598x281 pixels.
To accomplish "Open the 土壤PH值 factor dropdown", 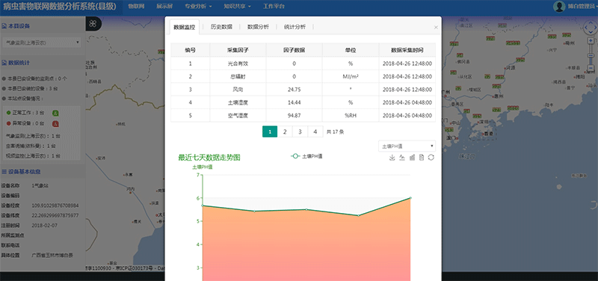I will pos(407,146).
